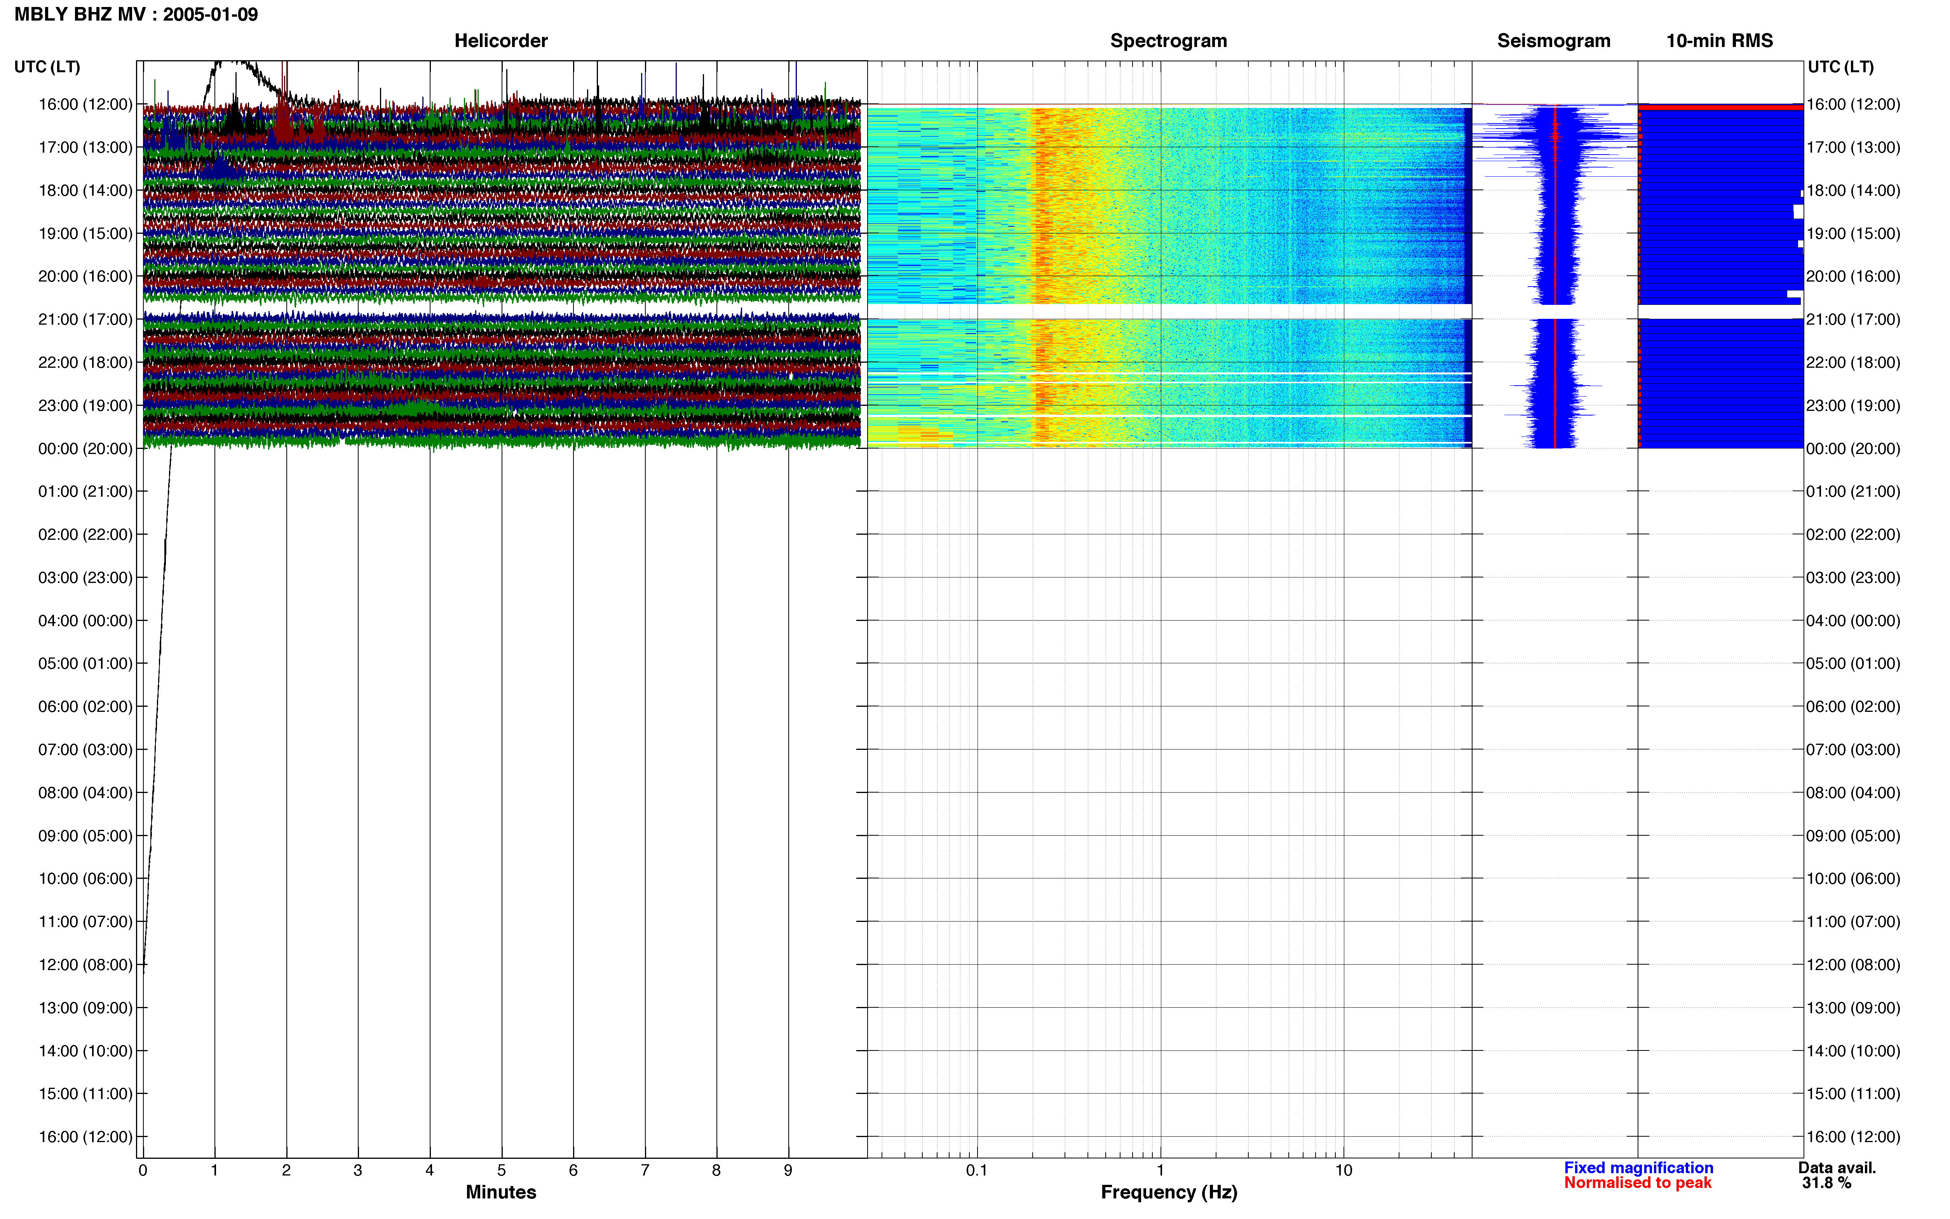This screenshot has width=1950, height=1219.
Task: Click 07:00 (03:00) beside the 10-min RMS panel
Action: click(x=1853, y=750)
